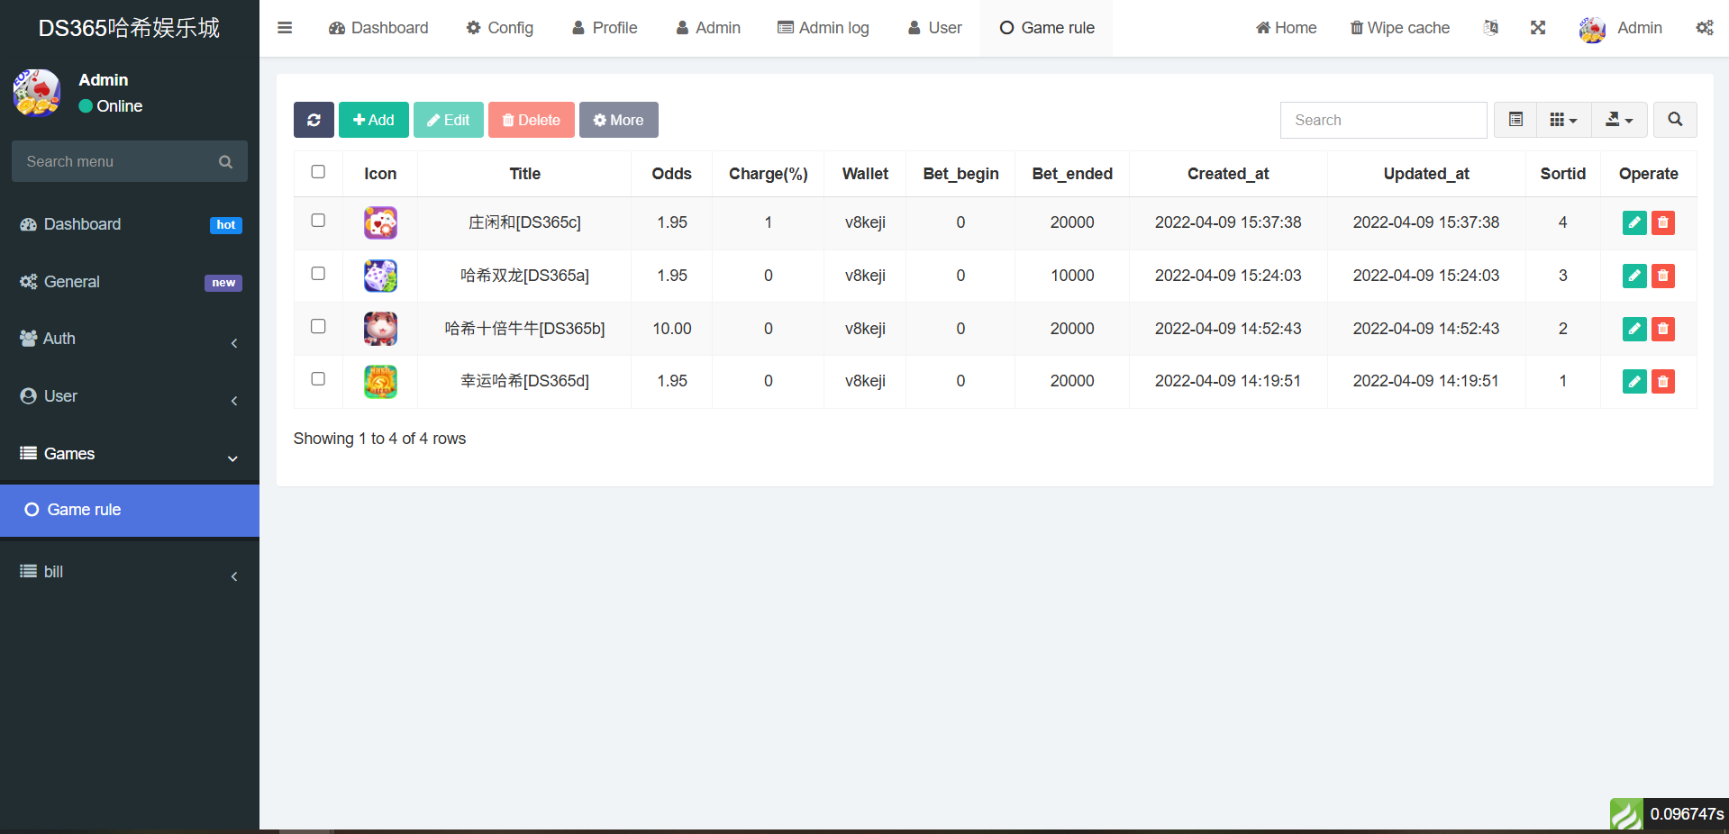Viewport: 1729px width, 834px height.
Task: Select the checkbox for 哈希双龙[DS365a] row
Action: click(x=318, y=274)
